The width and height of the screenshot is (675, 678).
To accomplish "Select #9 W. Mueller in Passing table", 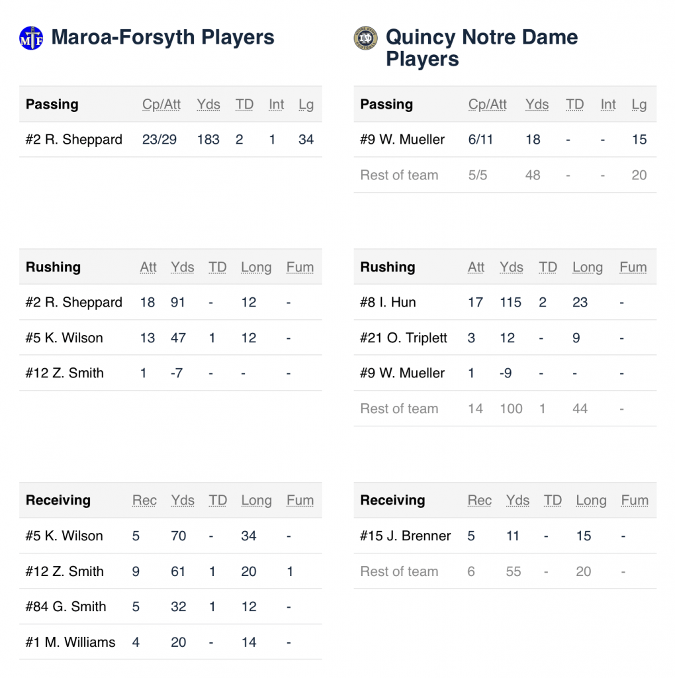I will point(402,140).
